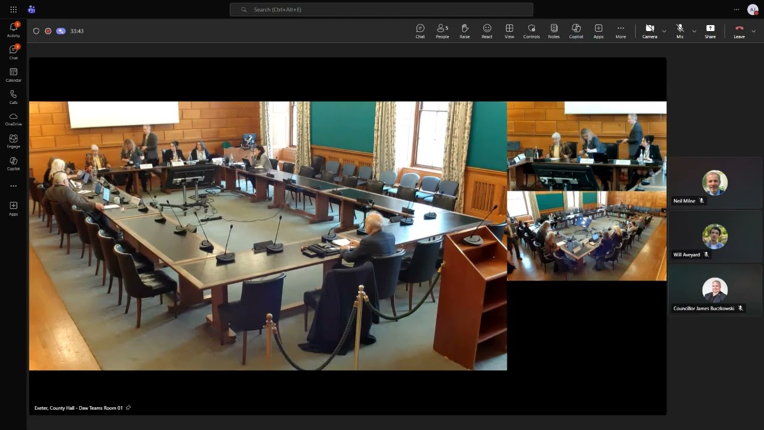The width and height of the screenshot is (764, 430).
Task: Show the People participants list
Action: [x=442, y=31]
